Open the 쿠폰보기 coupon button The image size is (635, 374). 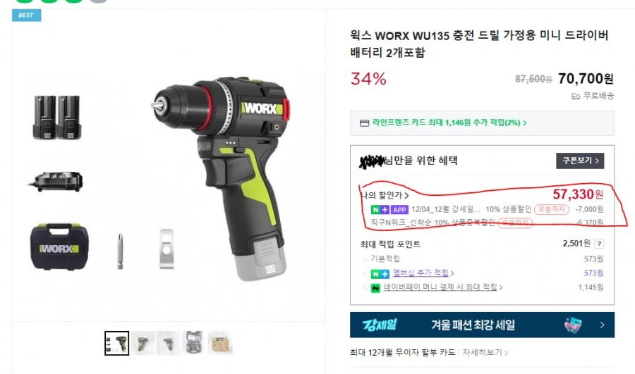pyautogui.click(x=580, y=161)
